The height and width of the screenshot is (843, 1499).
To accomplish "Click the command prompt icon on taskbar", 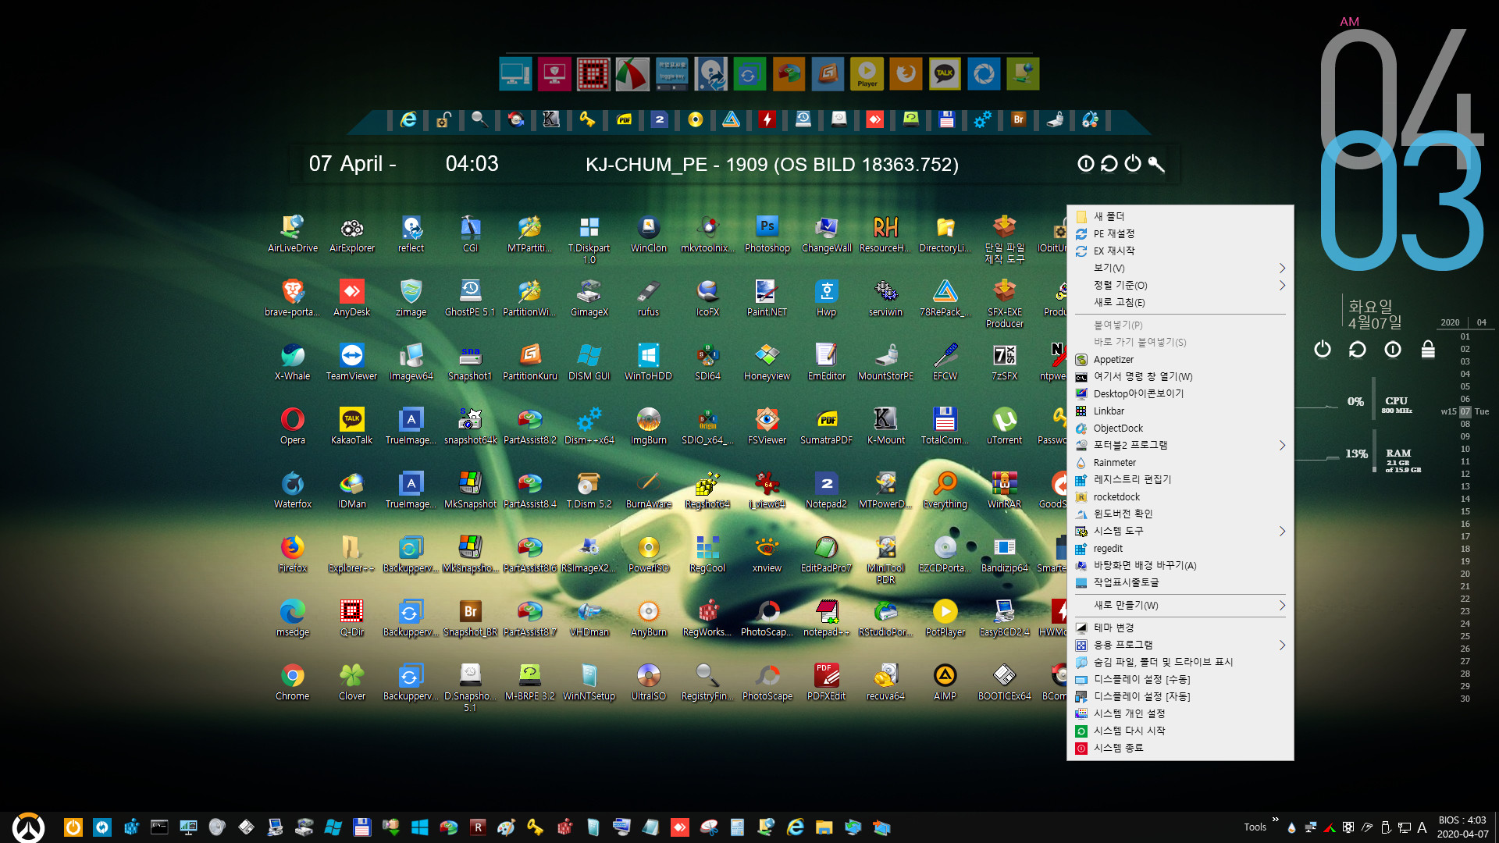I will 159,827.
